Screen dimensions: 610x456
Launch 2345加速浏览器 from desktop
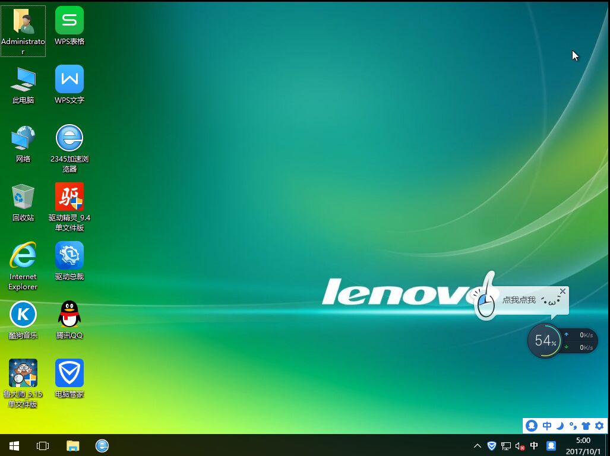pos(69,148)
